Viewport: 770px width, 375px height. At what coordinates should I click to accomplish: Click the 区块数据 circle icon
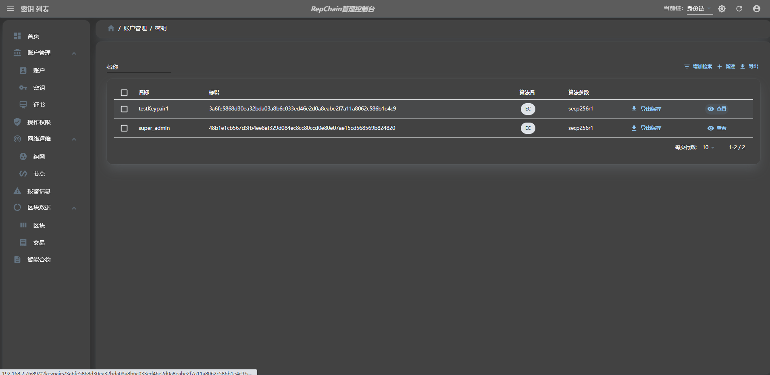(17, 207)
